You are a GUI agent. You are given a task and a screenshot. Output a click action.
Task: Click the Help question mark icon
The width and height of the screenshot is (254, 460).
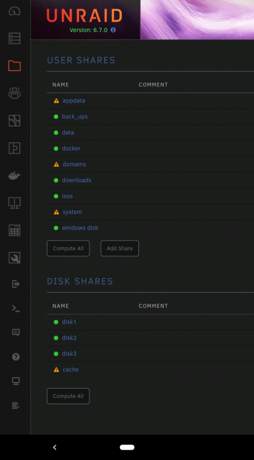(x=16, y=357)
